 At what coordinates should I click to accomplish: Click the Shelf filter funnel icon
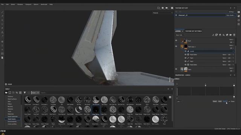pyautogui.click(x=24, y=93)
